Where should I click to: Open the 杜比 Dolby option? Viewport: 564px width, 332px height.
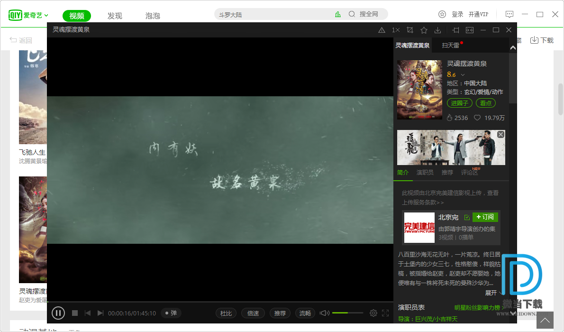pos(226,314)
